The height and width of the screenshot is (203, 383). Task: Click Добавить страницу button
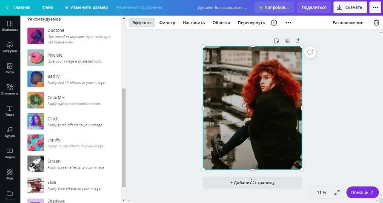[x=252, y=183]
